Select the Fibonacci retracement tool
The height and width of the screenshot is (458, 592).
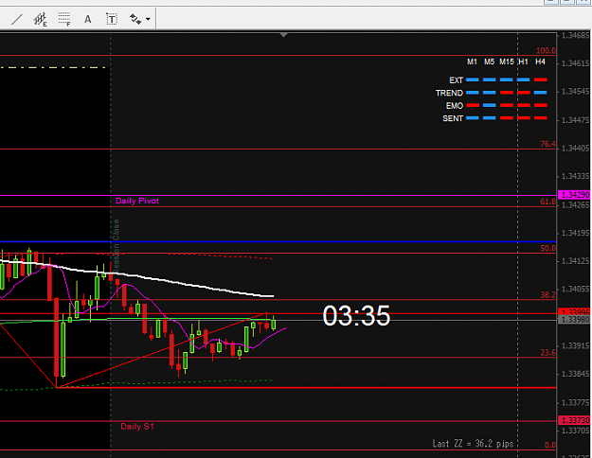click(x=64, y=19)
